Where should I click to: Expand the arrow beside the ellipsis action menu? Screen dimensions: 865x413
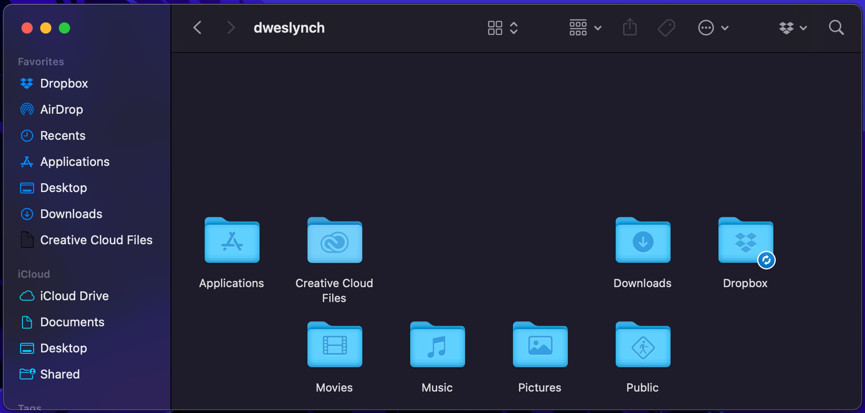pyautogui.click(x=725, y=28)
